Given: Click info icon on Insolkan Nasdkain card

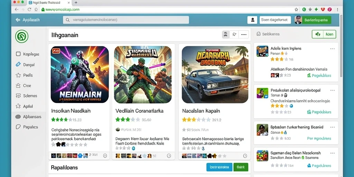Looking at the screenshot, I should point(105,156).
